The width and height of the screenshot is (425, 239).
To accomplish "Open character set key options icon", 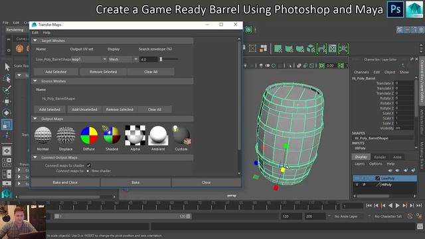I will pyautogui.click(x=419, y=216).
